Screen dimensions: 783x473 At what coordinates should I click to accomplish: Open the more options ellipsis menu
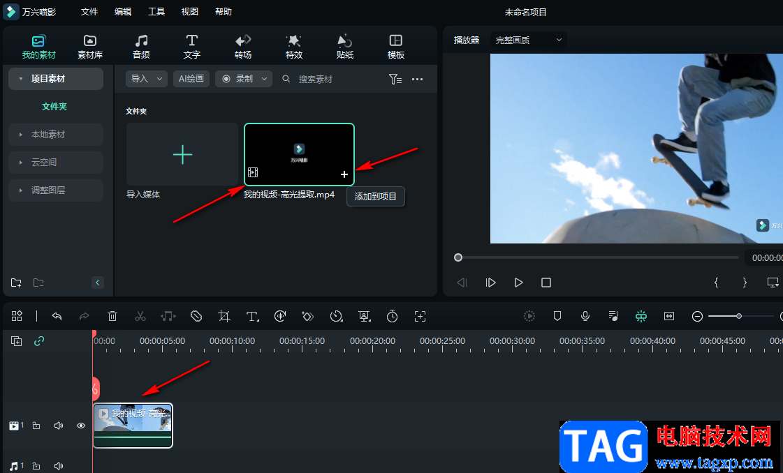click(418, 79)
